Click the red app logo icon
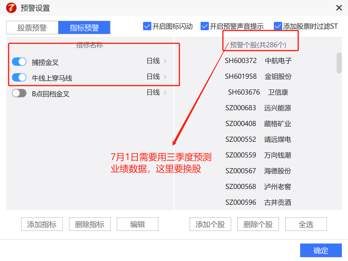348x261 pixels. (x=11, y=8)
